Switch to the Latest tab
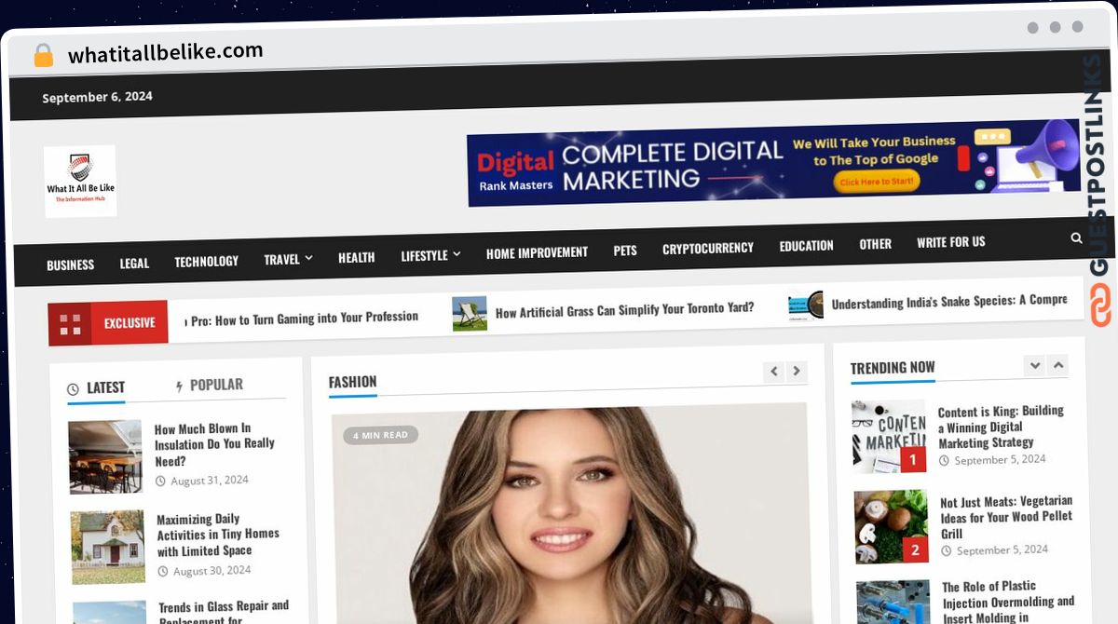This screenshot has height=624, width=1118. tap(96, 388)
